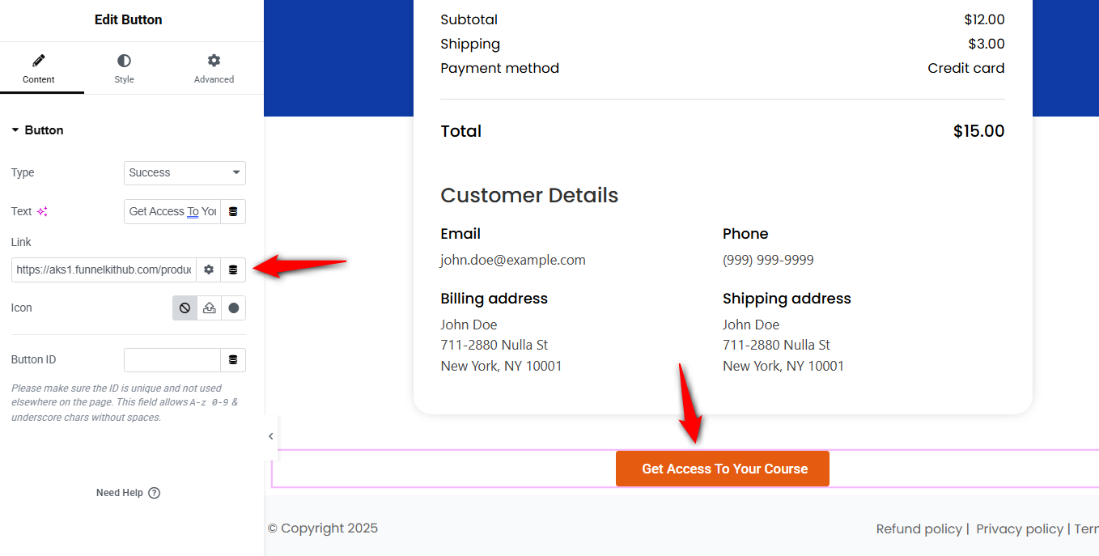
Task: Click dynamic tags icon for Button ID
Action: (x=233, y=360)
